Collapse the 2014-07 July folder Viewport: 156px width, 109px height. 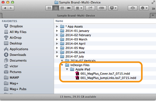[x=57, y=57]
